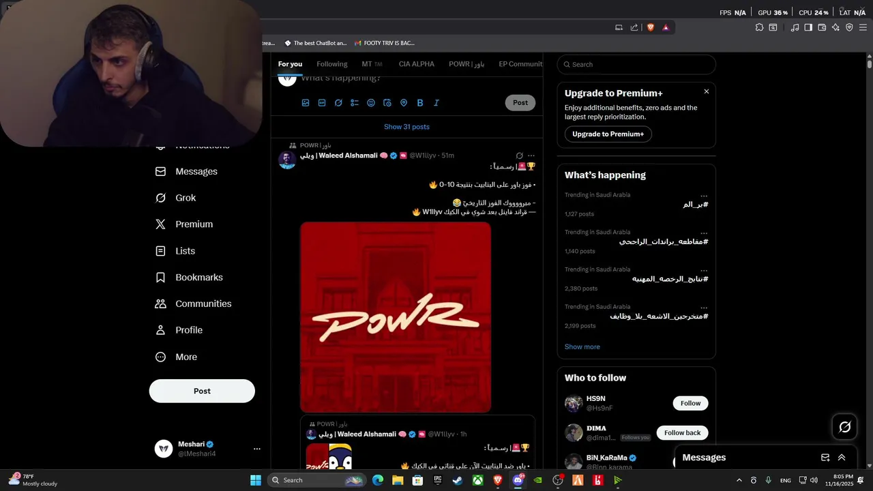The height and width of the screenshot is (491, 873).
Task: Toggle italic formatting in composer
Action: [436, 103]
